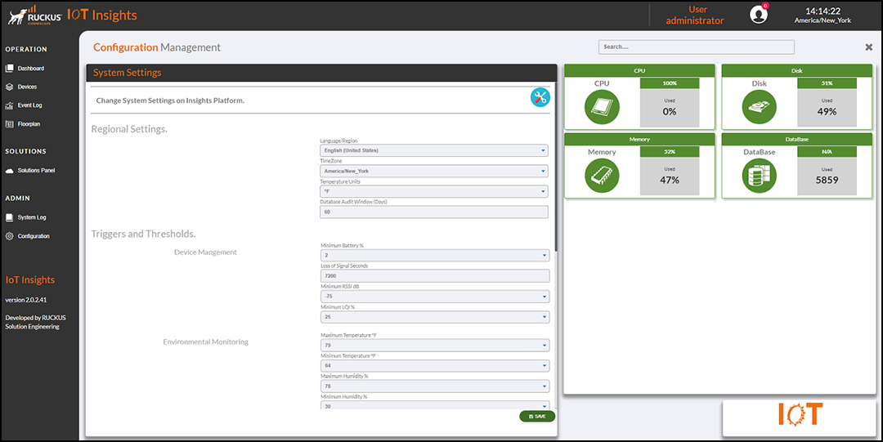Screen dimensions: 883x442
Task: Click the Environmental Monitoring label
Action: coord(205,342)
